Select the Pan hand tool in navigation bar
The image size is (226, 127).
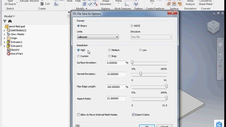click(x=220, y=54)
